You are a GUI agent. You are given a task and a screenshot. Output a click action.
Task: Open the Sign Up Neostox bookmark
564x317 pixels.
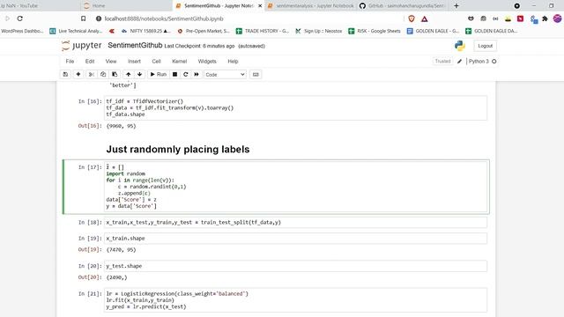click(319, 32)
